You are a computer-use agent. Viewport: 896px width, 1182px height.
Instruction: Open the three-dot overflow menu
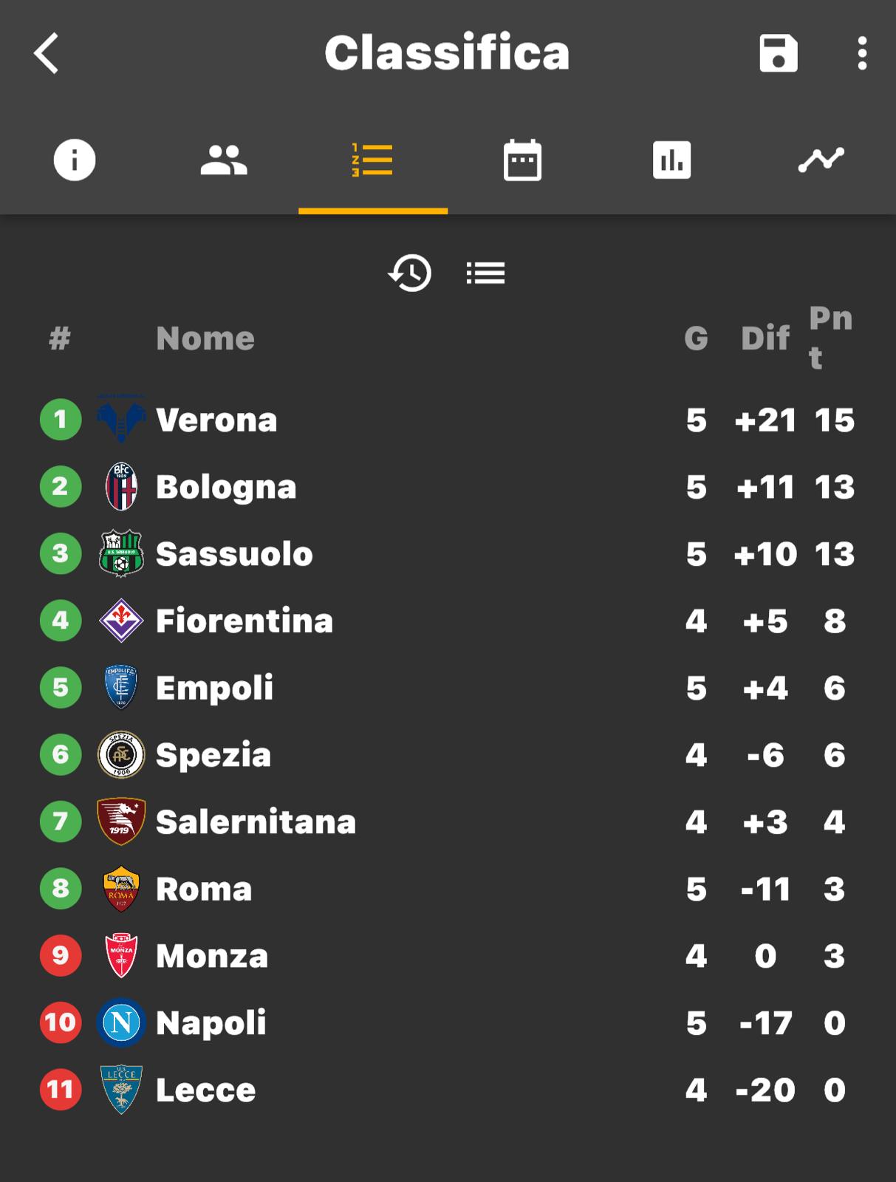pyautogui.click(x=862, y=53)
